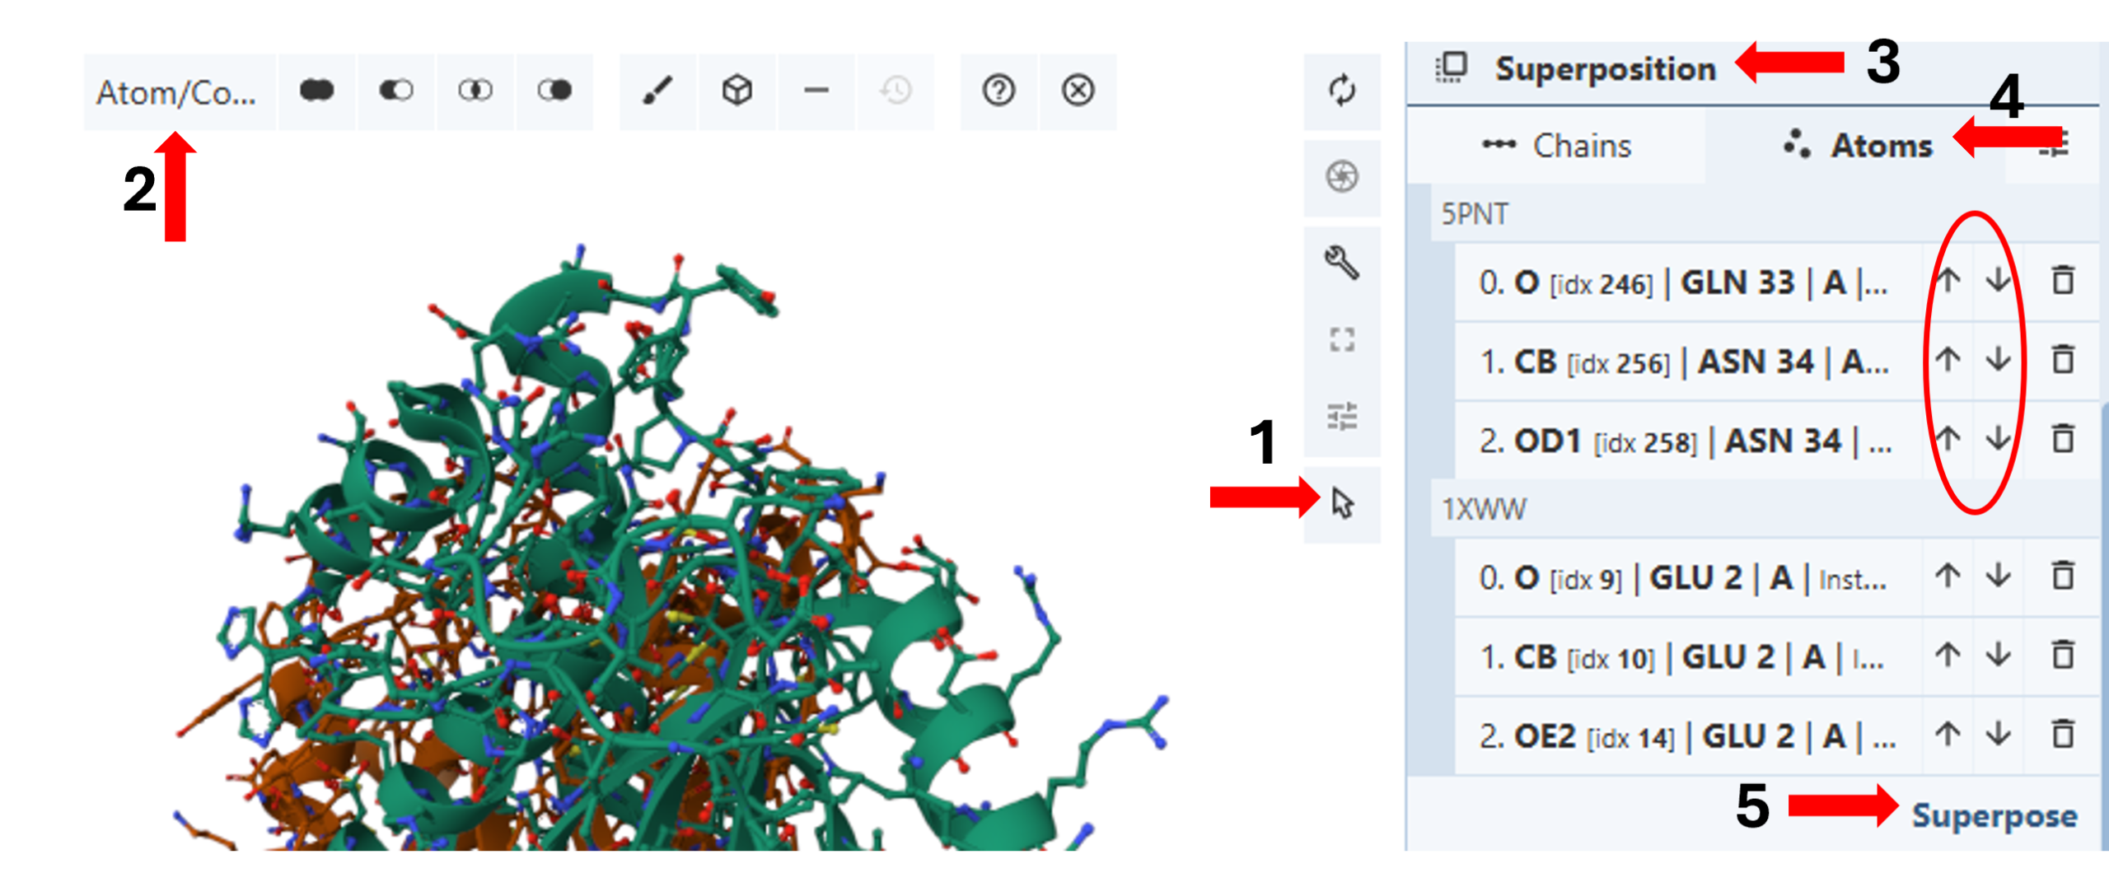Open the help question mark icon
The height and width of the screenshot is (887, 2109).
pos(998,91)
